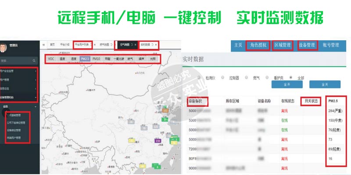
Task: Close the 空气地图 tab with its X
Action: pyautogui.click(x=136, y=45)
